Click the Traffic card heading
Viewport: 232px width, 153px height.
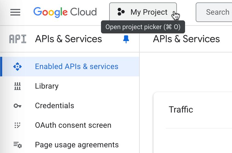(181, 110)
